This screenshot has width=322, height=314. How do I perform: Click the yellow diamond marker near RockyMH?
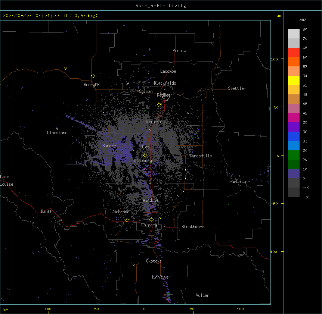tap(93, 76)
